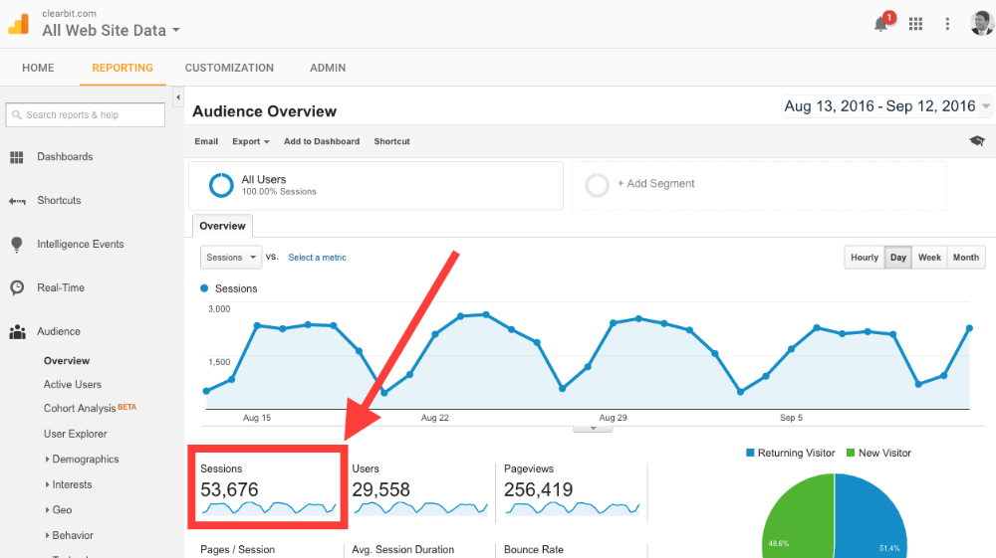996x558 pixels.
Task: Collapse the left sidebar panel arrow
Action: tap(178, 97)
